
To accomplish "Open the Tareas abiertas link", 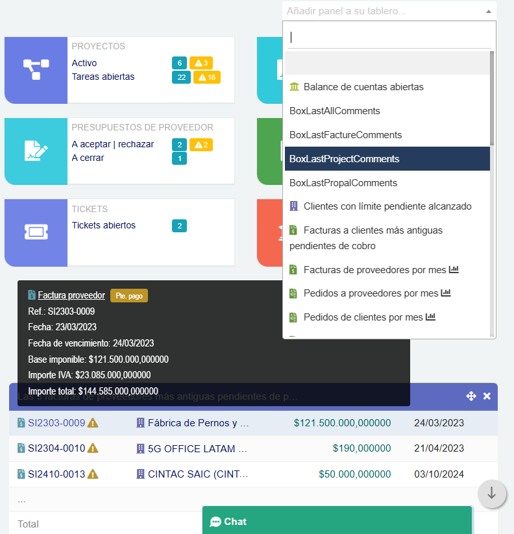I will point(103,77).
